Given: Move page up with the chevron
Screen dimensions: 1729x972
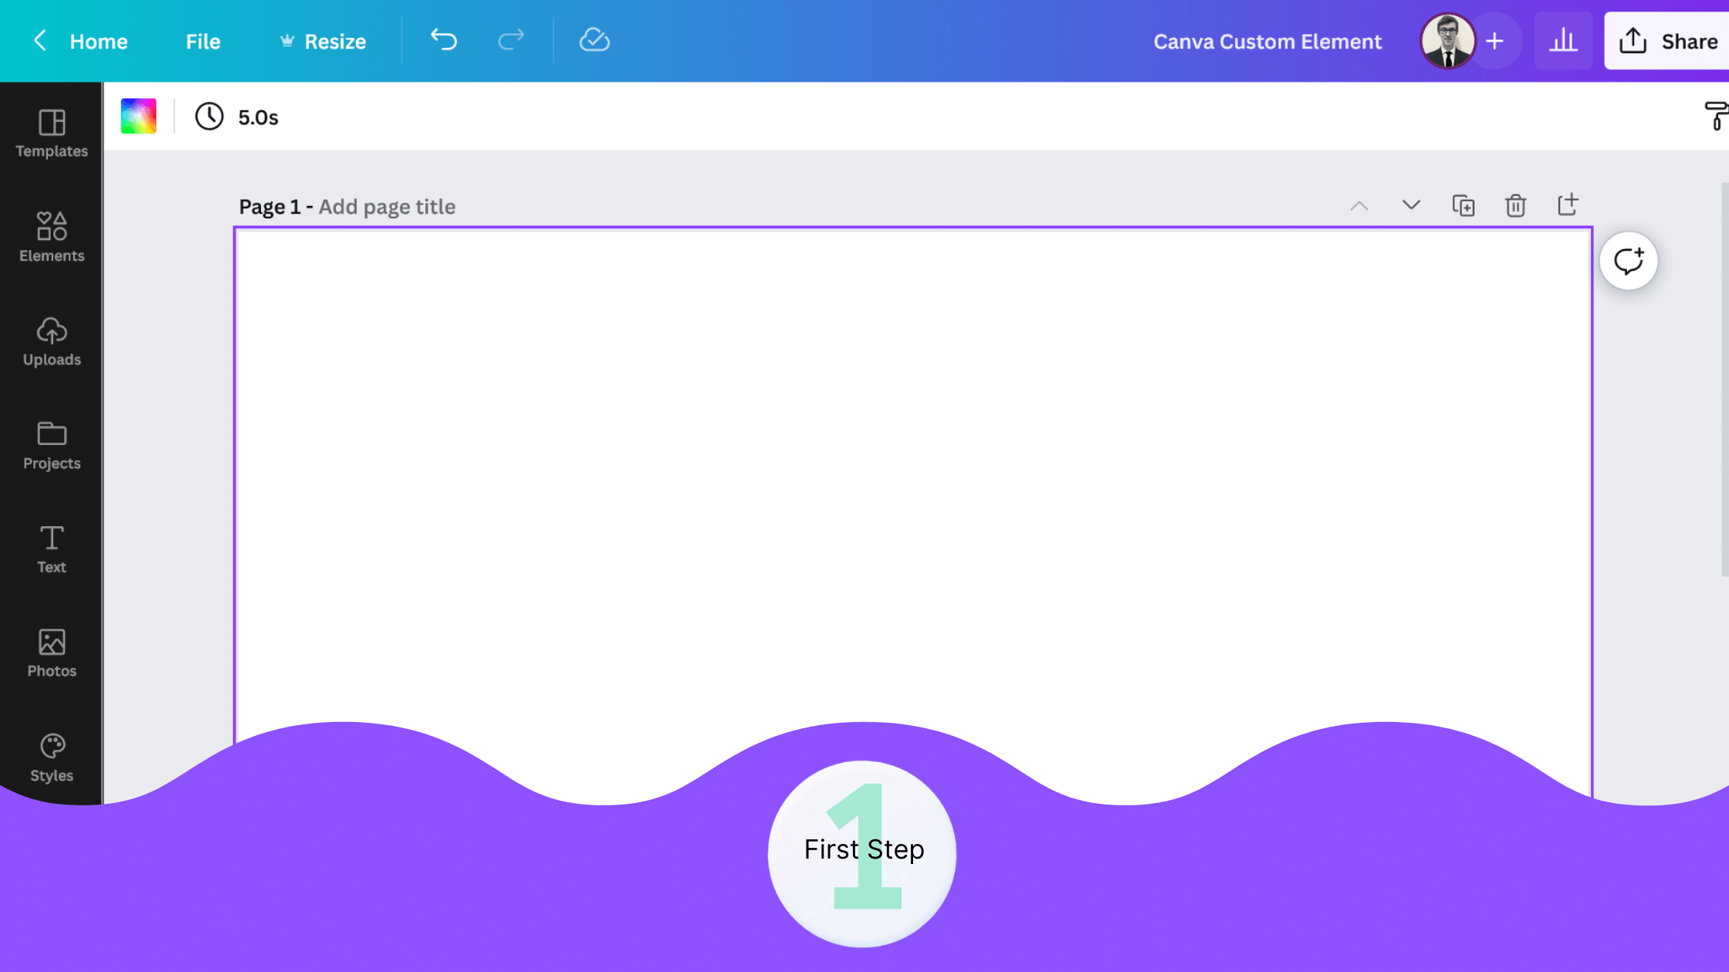Looking at the screenshot, I should click(x=1358, y=206).
